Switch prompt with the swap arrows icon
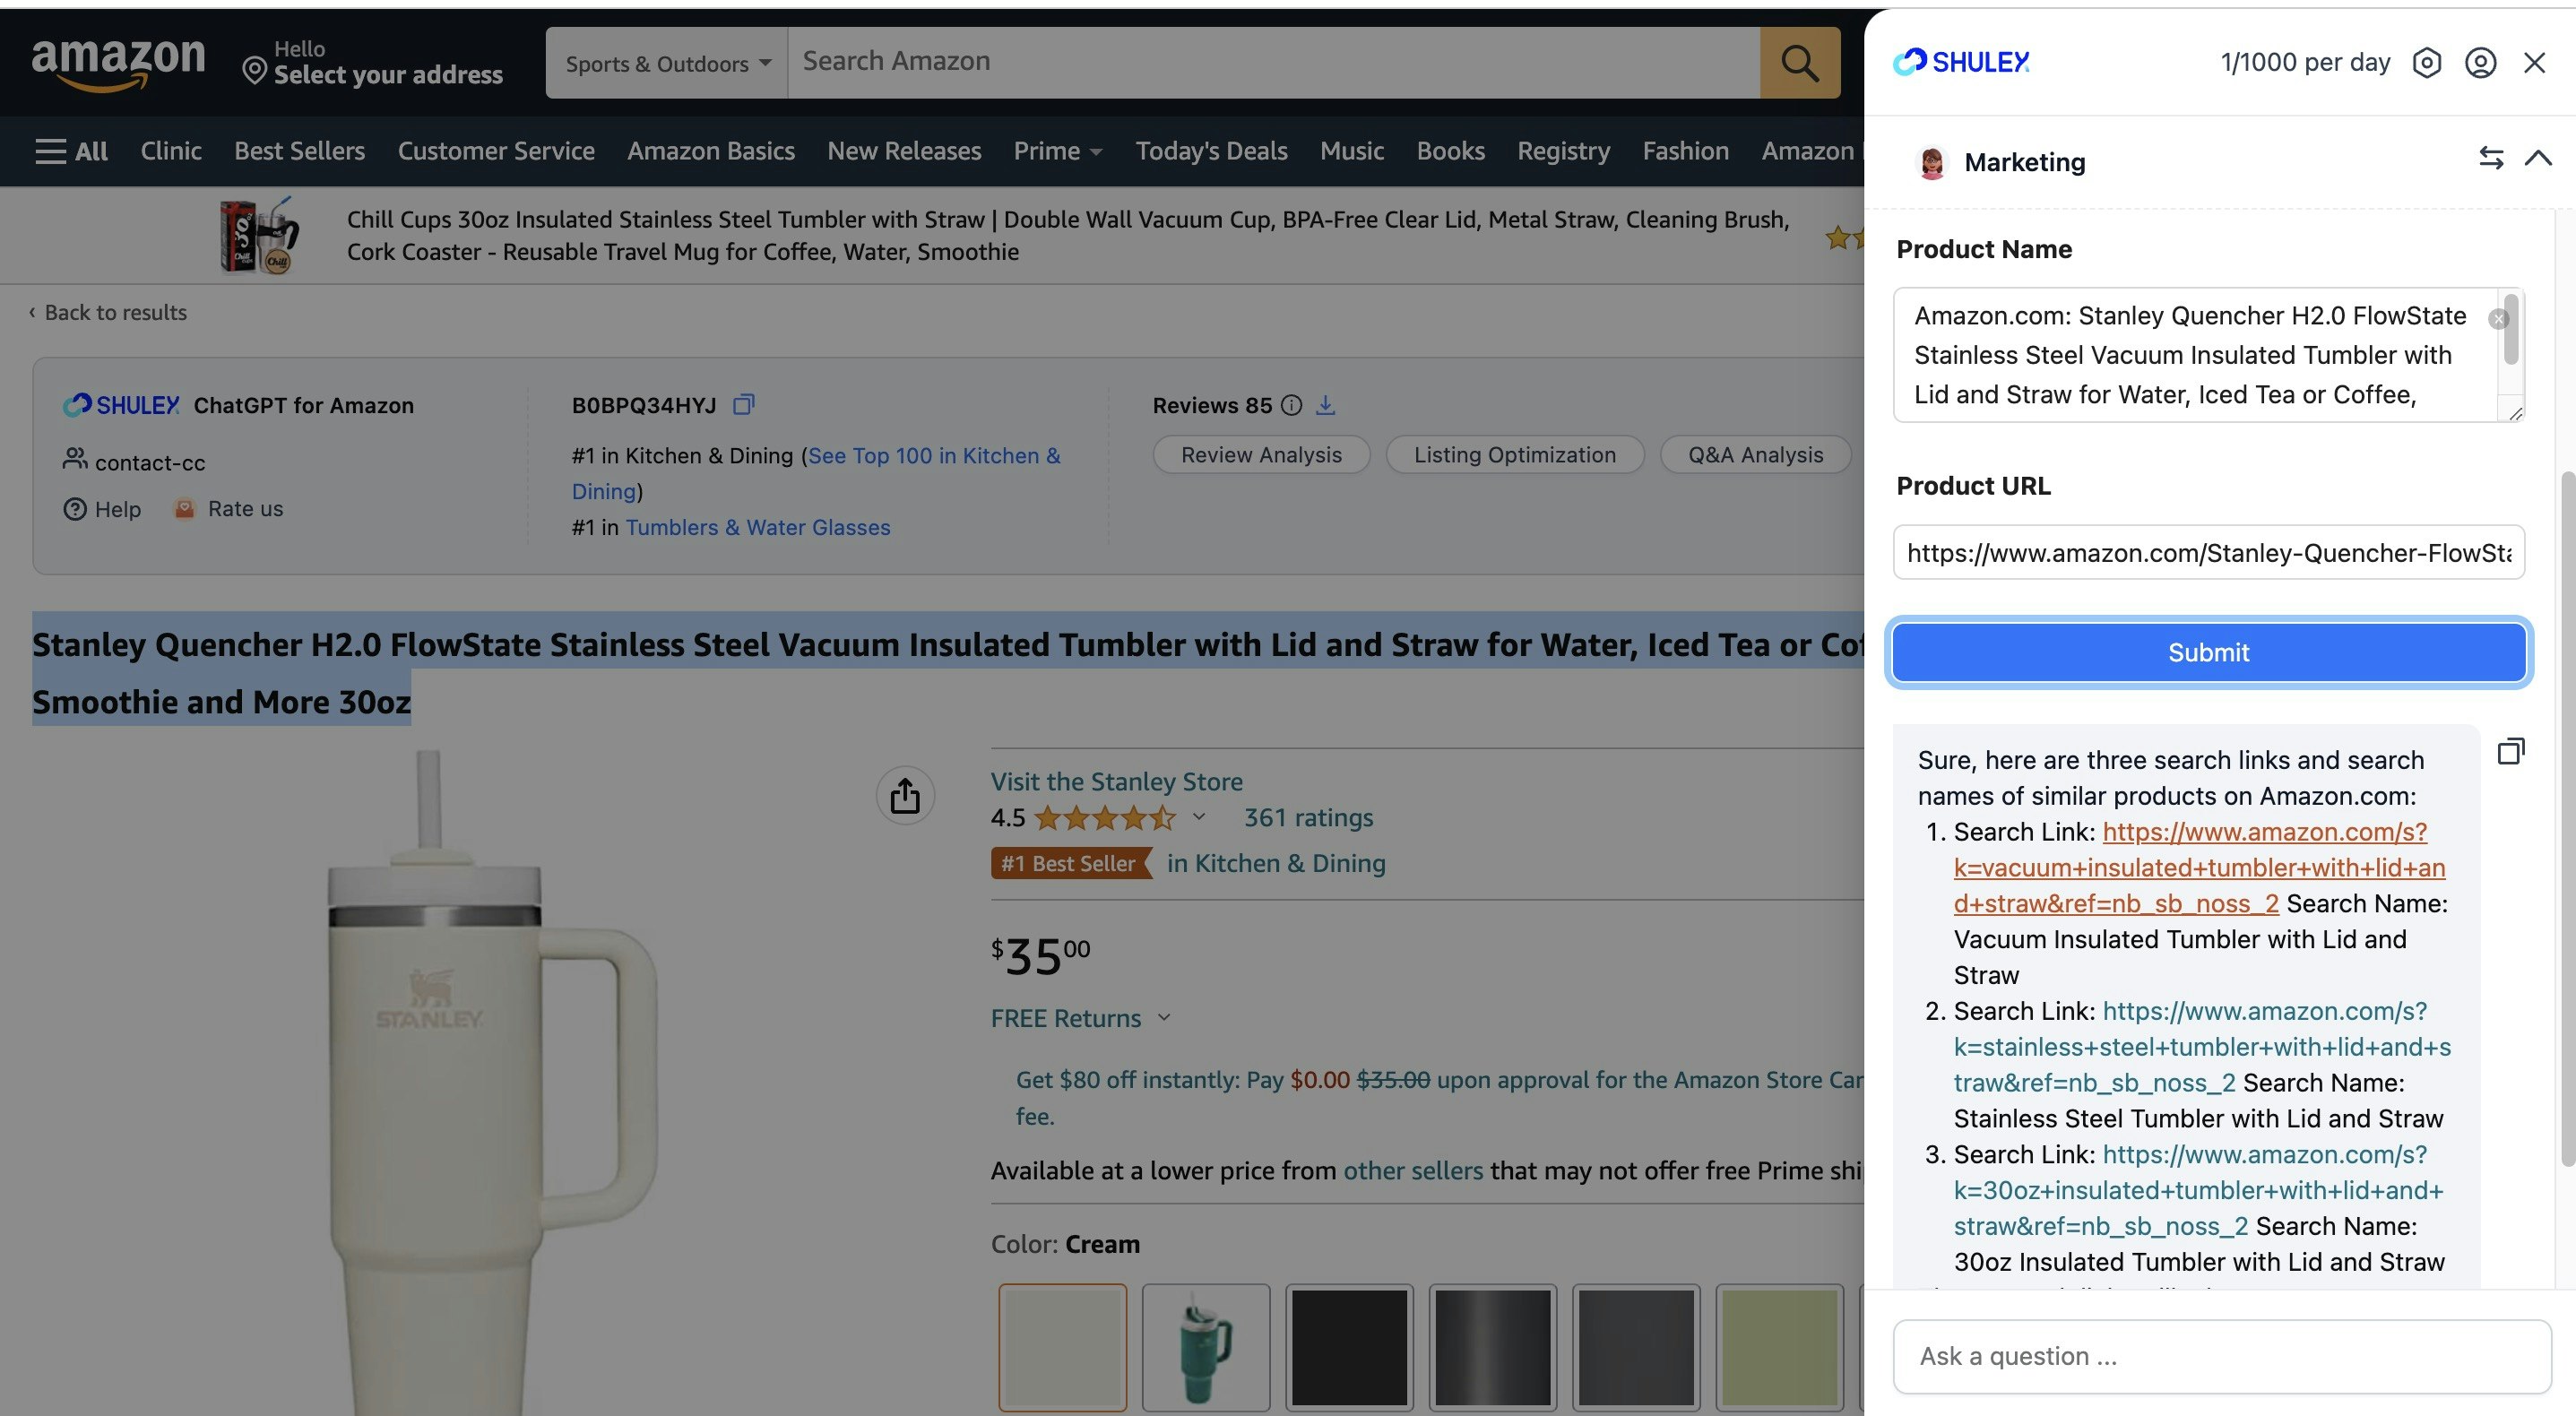The image size is (2576, 1416). point(2491,158)
